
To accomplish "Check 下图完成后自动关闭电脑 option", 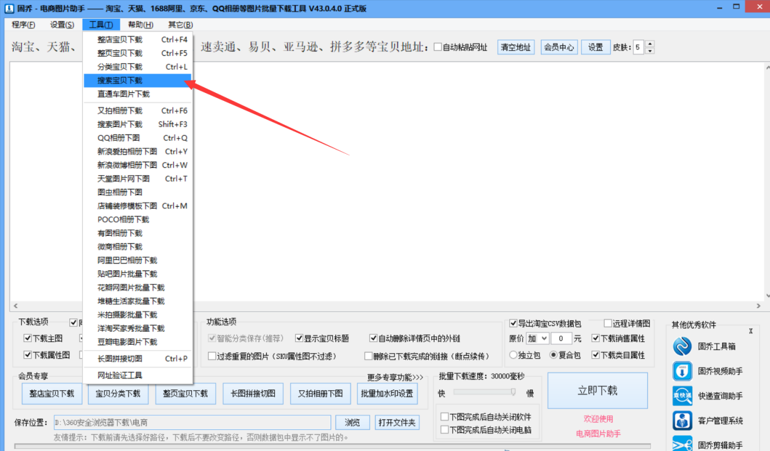I will tap(445, 430).
